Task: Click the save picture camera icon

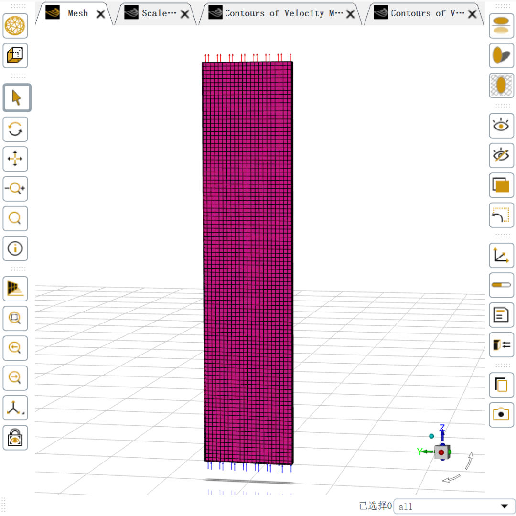Action: pos(501,414)
